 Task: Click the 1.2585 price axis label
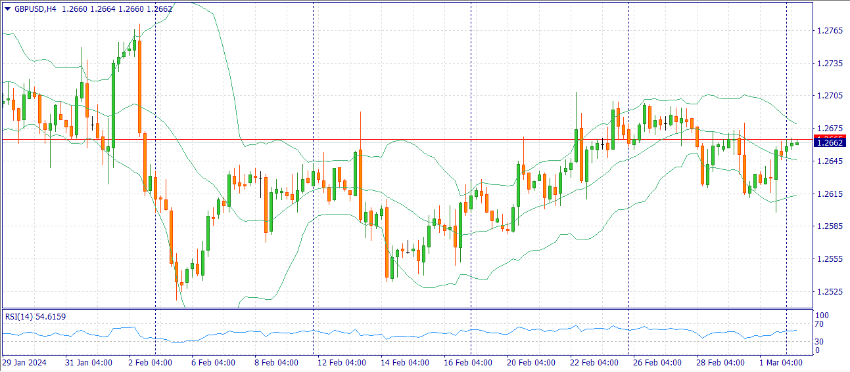click(x=828, y=226)
